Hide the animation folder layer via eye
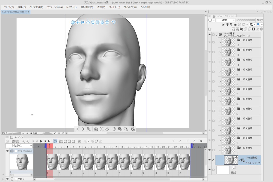273x182 pixels. tap(210, 35)
